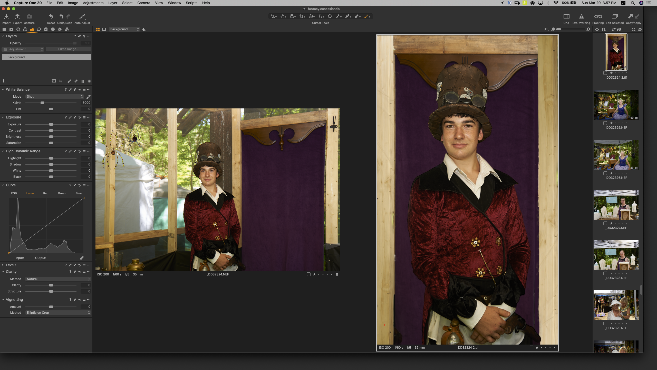
Task: Open the Adjustments menu
Action: pos(93,3)
